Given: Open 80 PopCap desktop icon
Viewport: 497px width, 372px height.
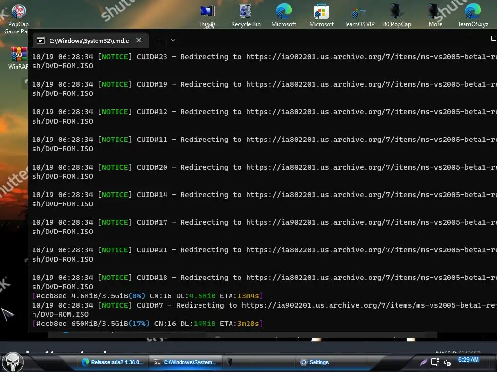Looking at the screenshot, I should pos(397,16).
